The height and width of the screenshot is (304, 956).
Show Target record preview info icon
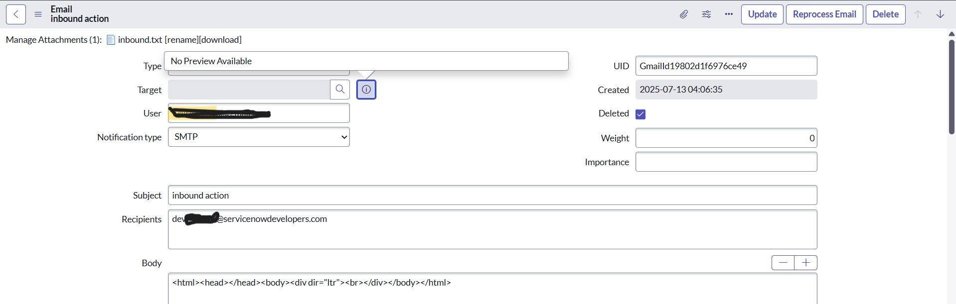click(x=366, y=90)
